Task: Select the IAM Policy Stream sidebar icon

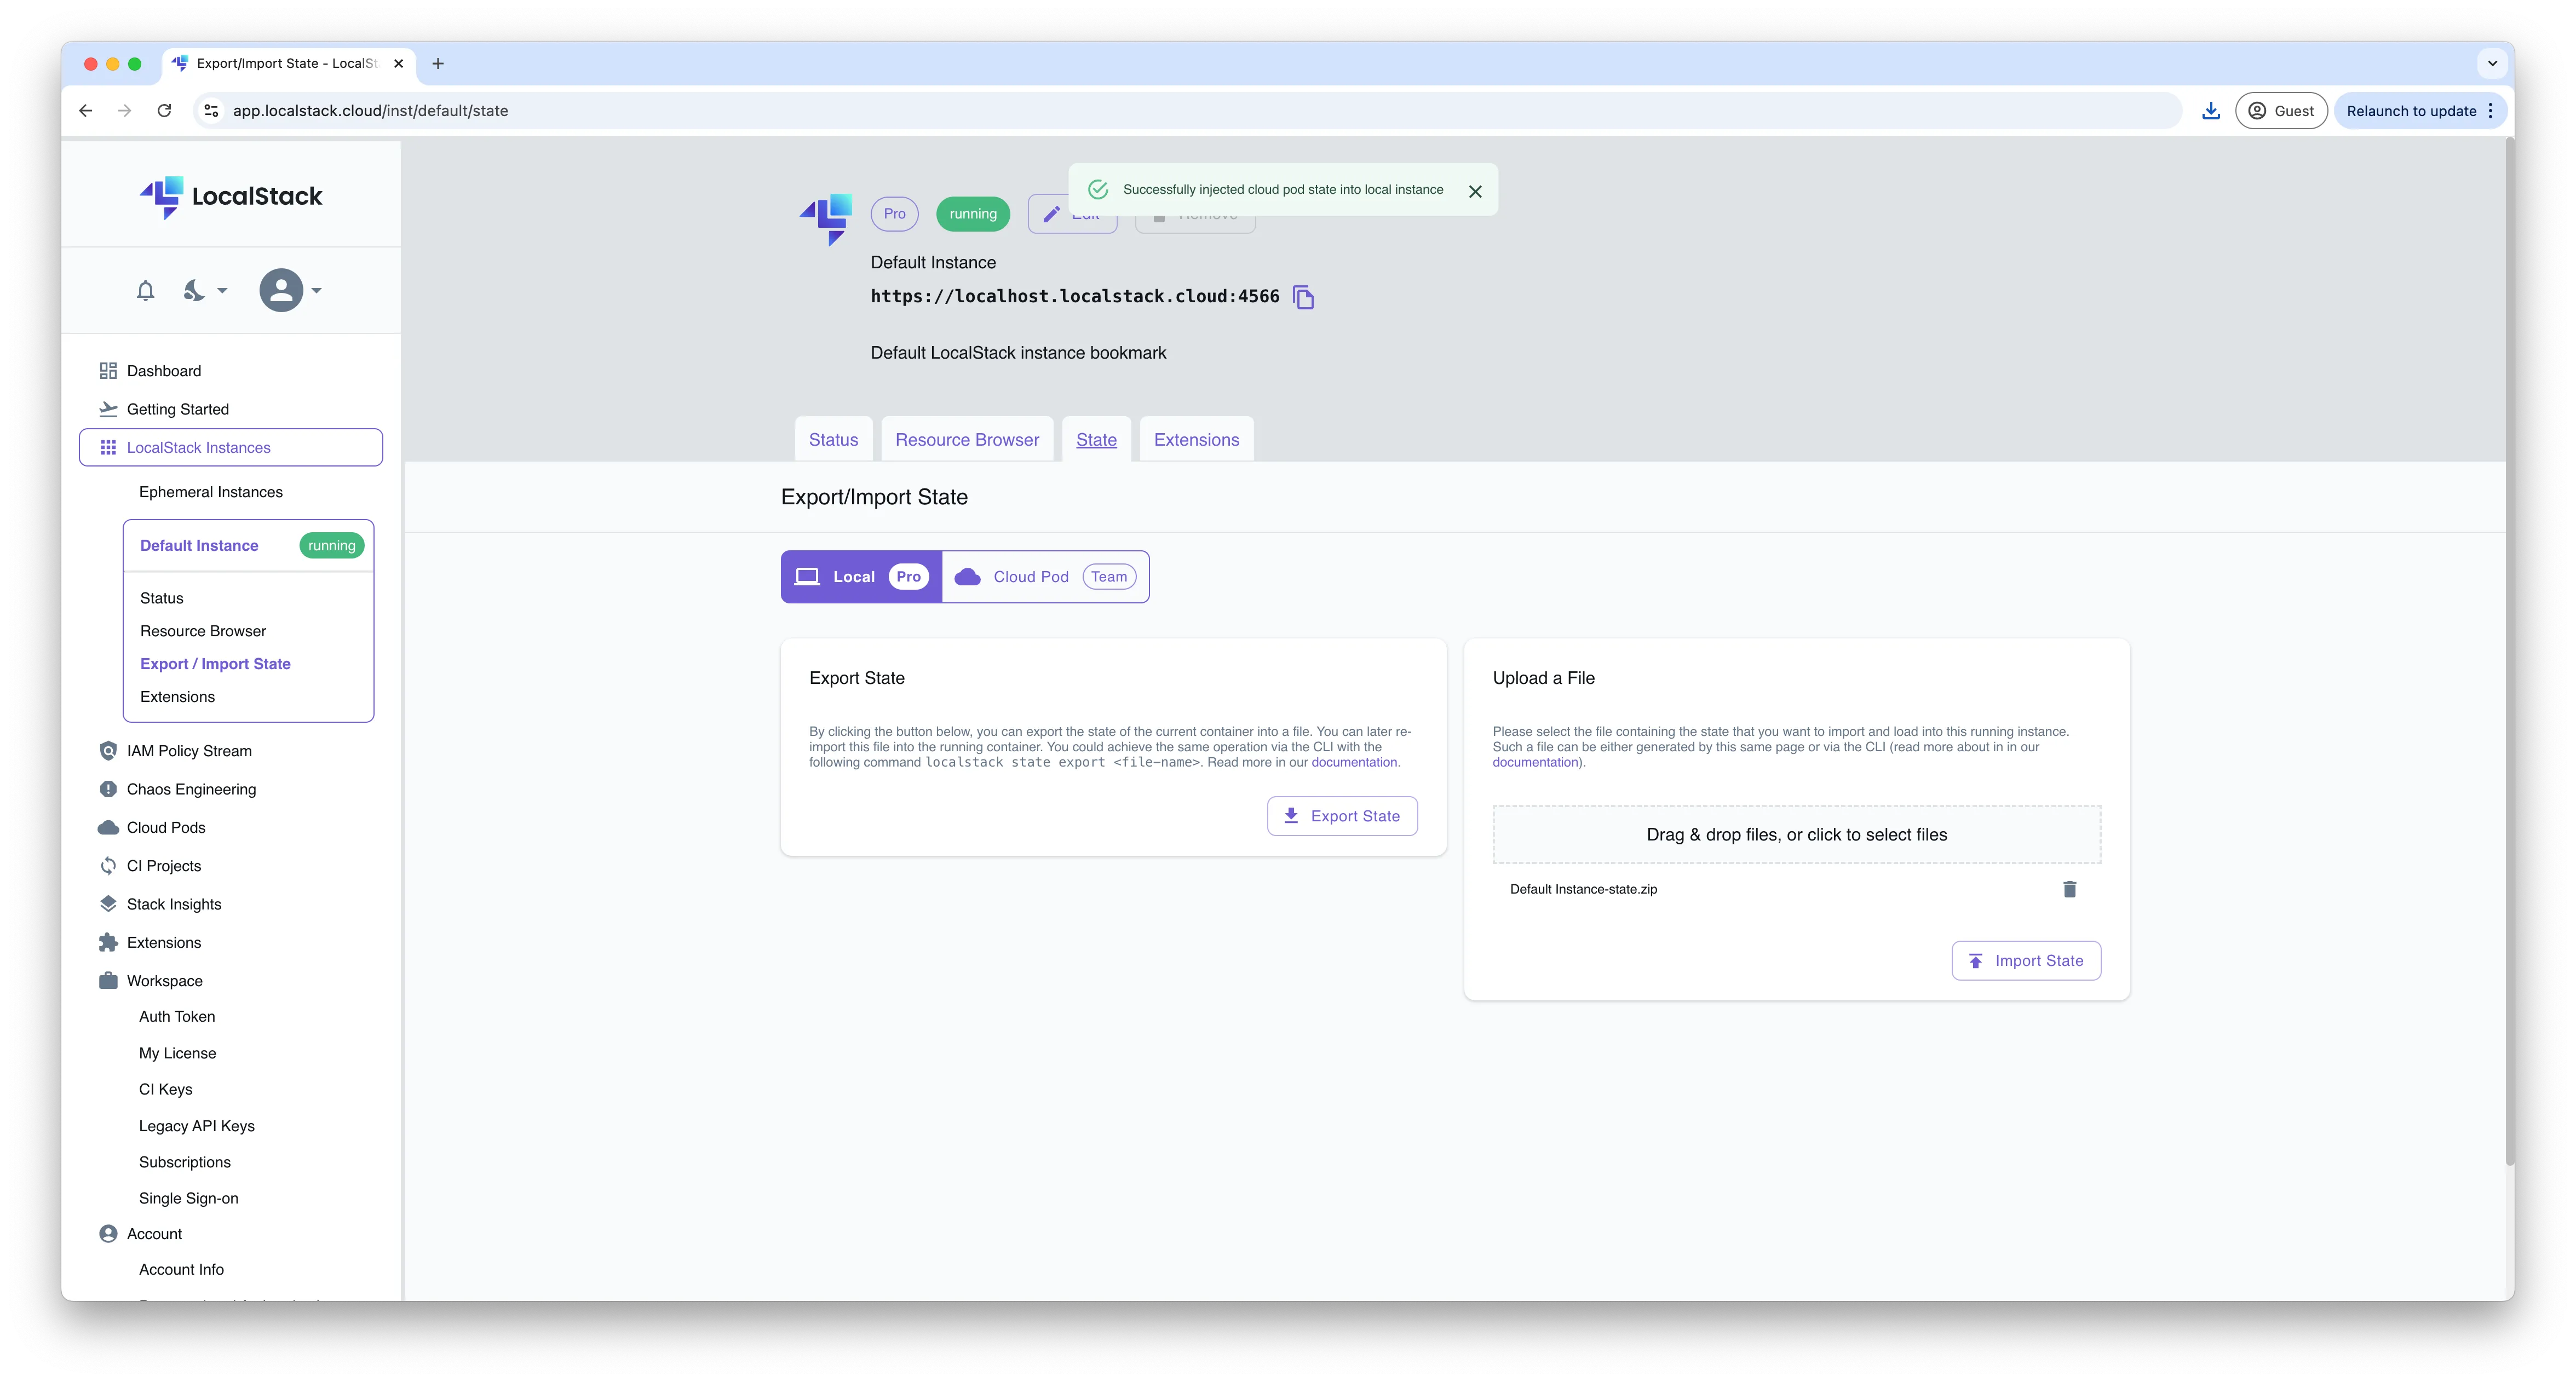Action: [x=108, y=750]
